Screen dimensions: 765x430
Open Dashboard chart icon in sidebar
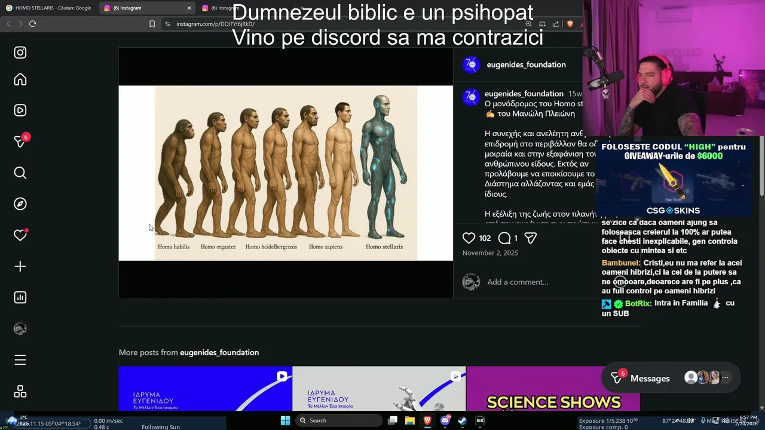tap(20, 297)
